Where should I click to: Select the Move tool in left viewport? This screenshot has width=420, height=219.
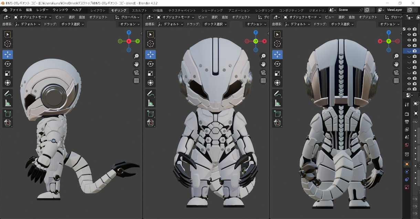(8, 54)
